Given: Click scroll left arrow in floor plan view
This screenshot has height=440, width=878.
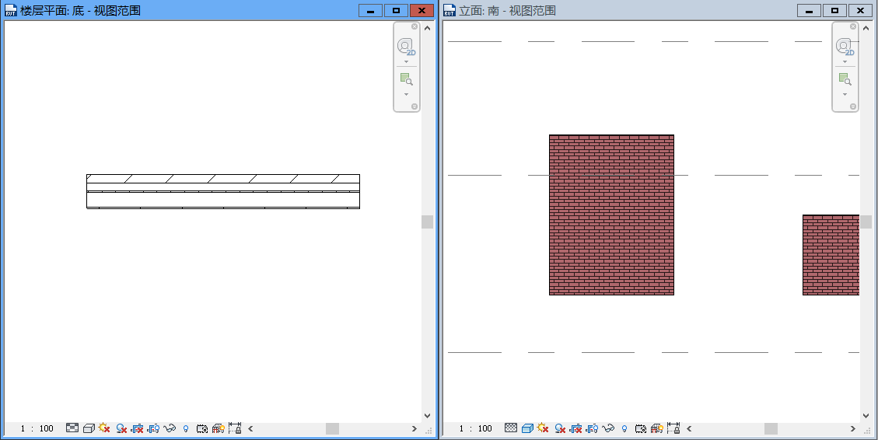Looking at the screenshot, I should (251, 429).
